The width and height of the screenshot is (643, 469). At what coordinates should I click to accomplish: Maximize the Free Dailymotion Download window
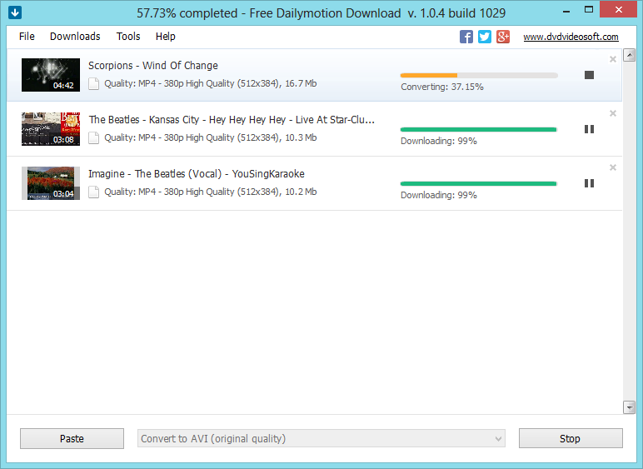coord(589,10)
